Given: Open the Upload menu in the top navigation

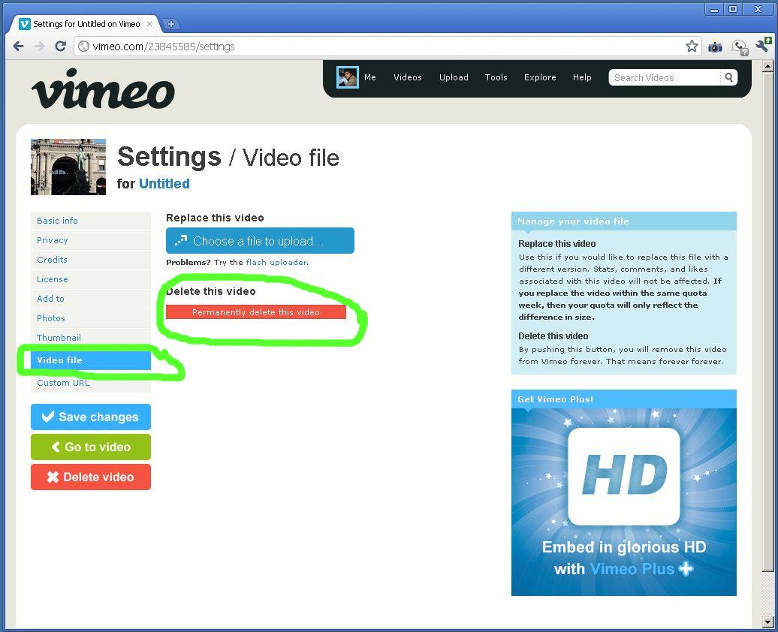Looking at the screenshot, I should [x=454, y=77].
